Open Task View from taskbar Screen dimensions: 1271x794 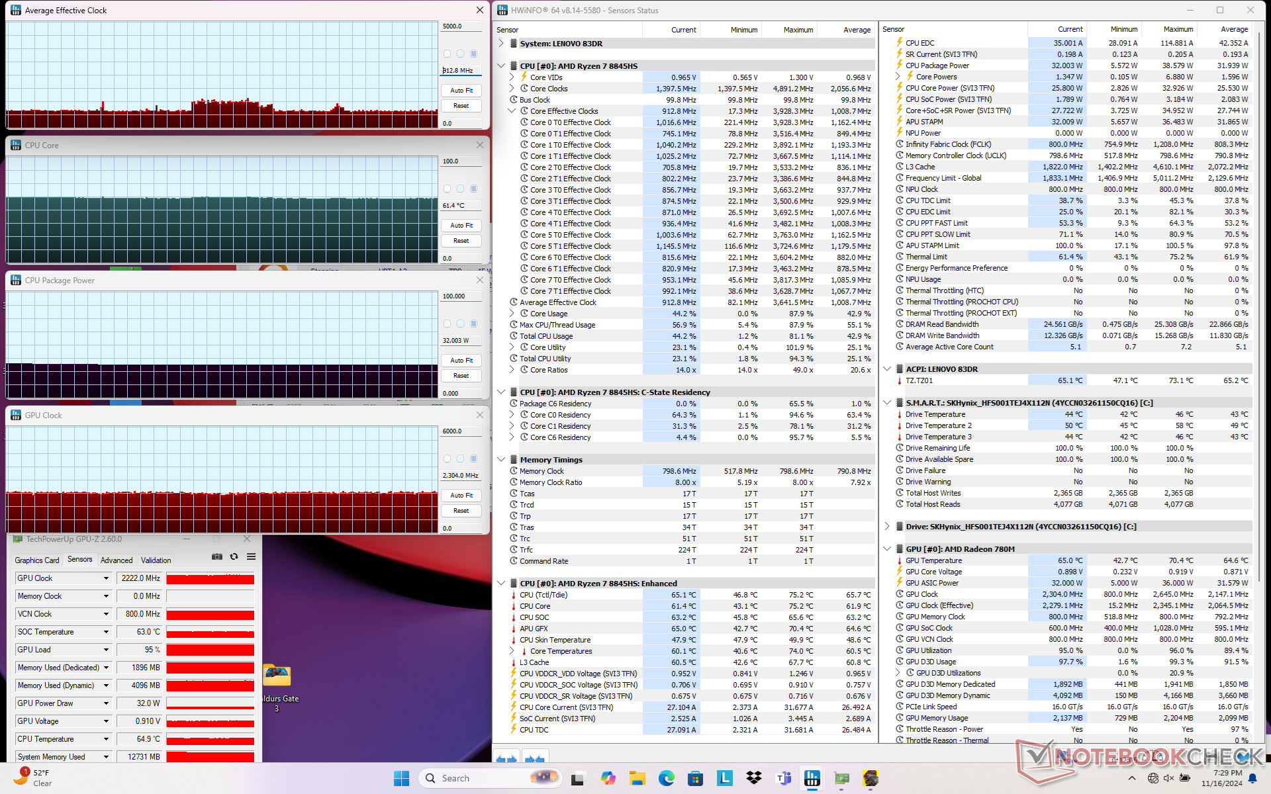pos(577,778)
